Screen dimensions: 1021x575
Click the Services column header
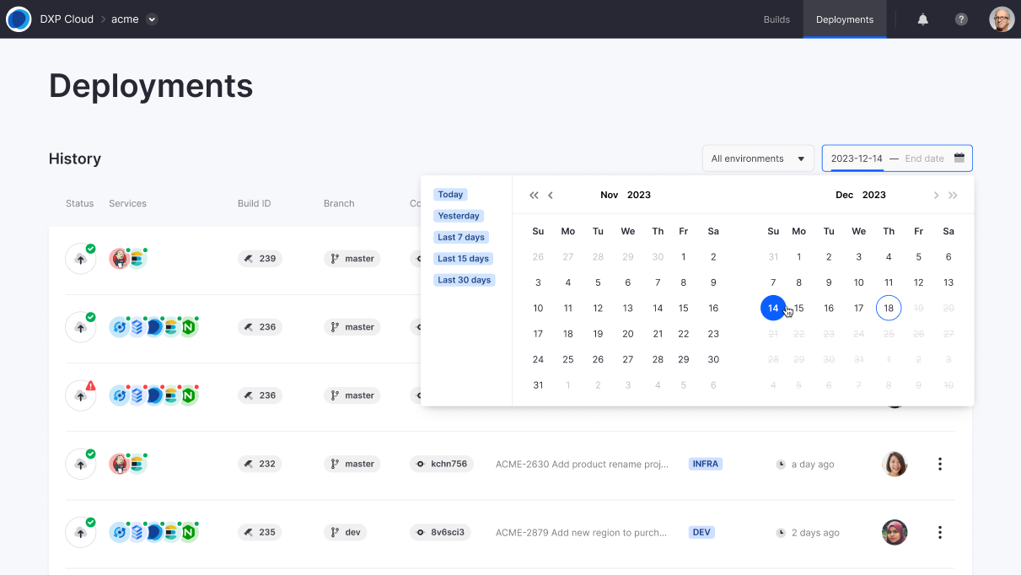tap(127, 203)
